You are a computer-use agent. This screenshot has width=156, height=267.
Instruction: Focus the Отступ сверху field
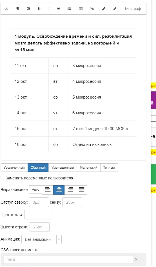(39, 202)
